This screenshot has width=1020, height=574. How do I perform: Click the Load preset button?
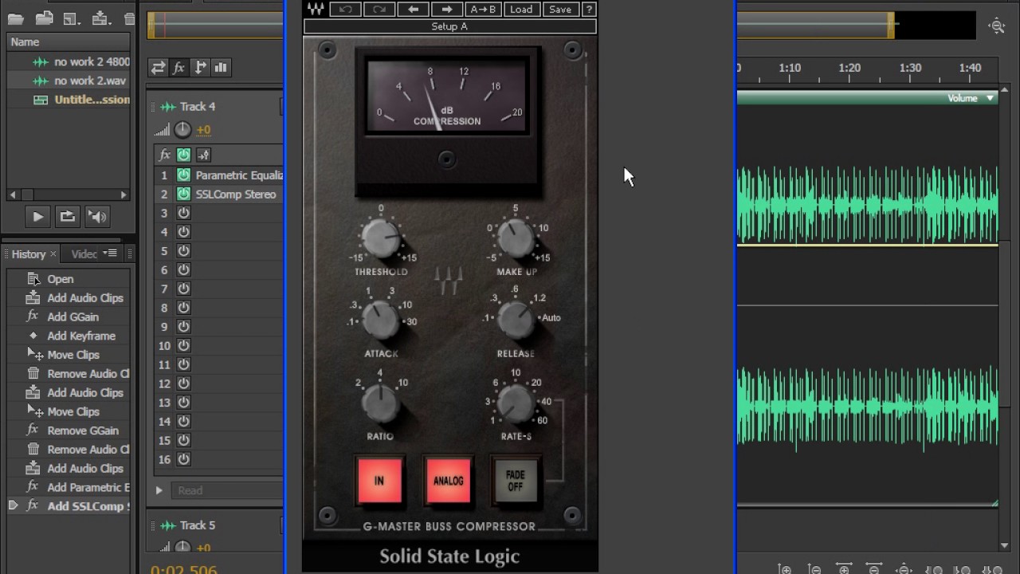point(521,10)
